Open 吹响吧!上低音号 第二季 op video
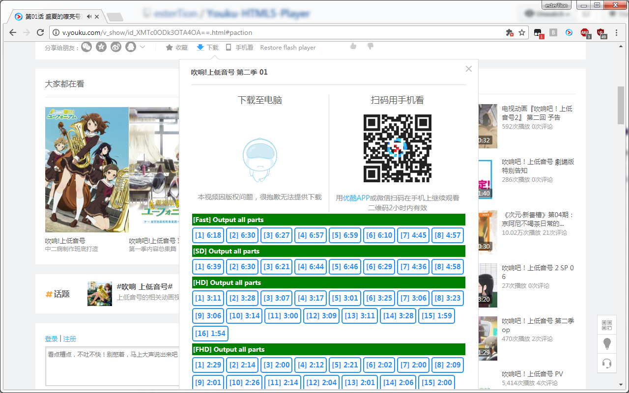Viewport: 629px width, 393px height. (538, 325)
